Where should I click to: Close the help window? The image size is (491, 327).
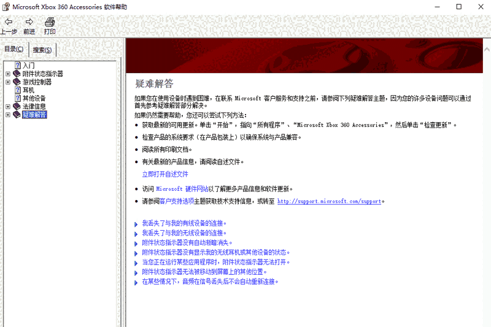coord(481,7)
